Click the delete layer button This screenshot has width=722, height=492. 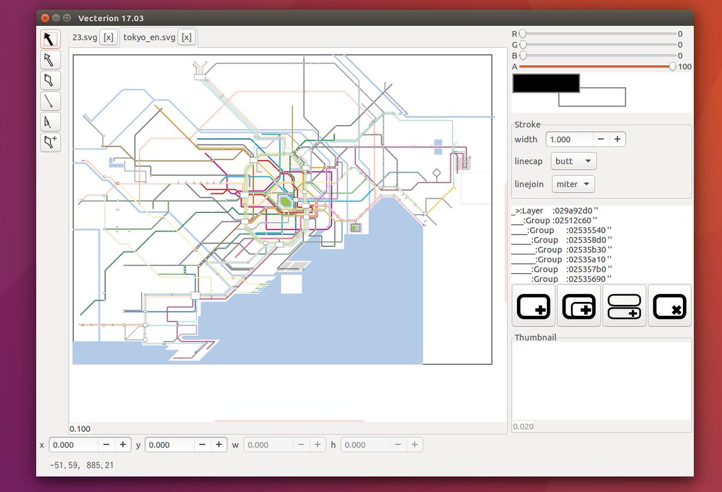[670, 306]
